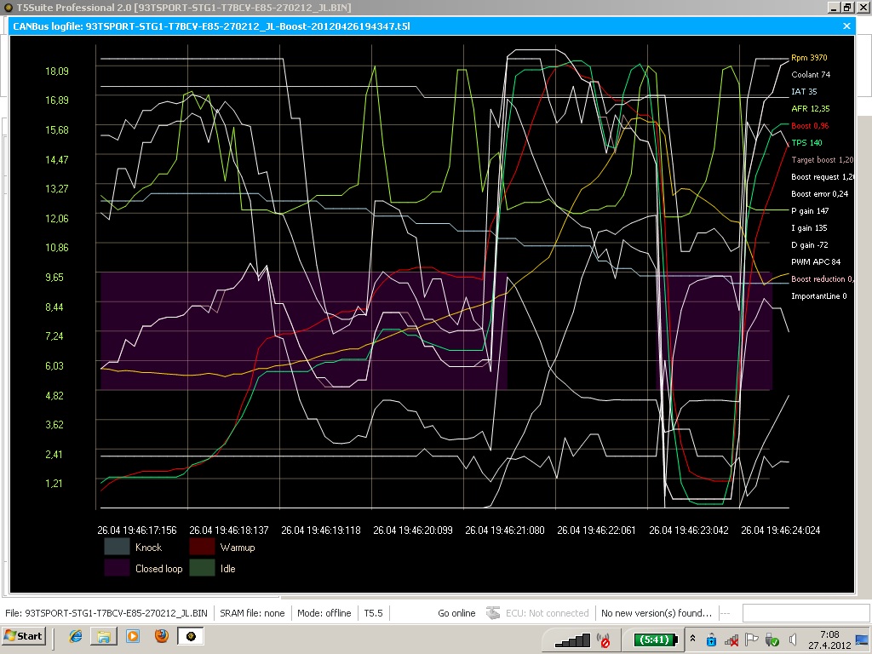Open the volume speaker tray icon
Image resolution: width=872 pixels, height=654 pixels.
pyautogui.click(x=793, y=640)
